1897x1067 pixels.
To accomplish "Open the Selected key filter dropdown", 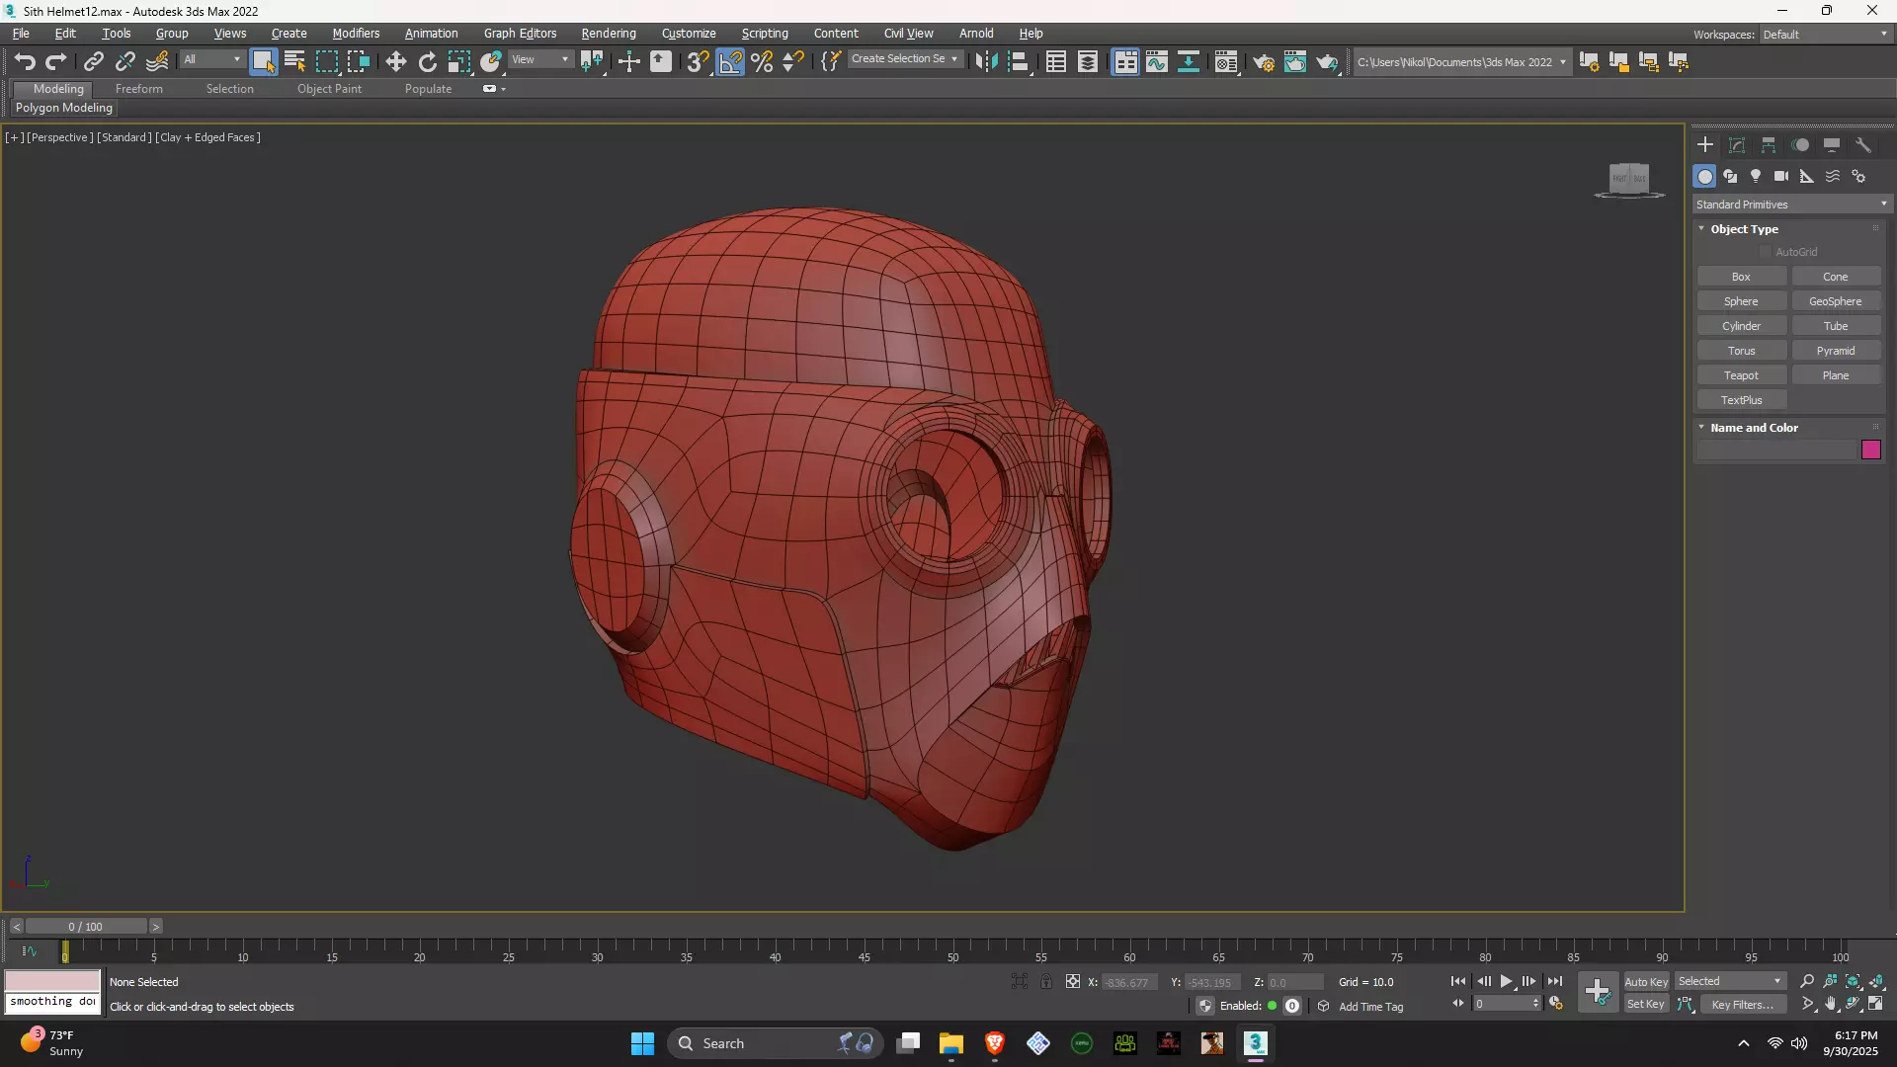I will pyautogui.click(x=1730, y=981).
